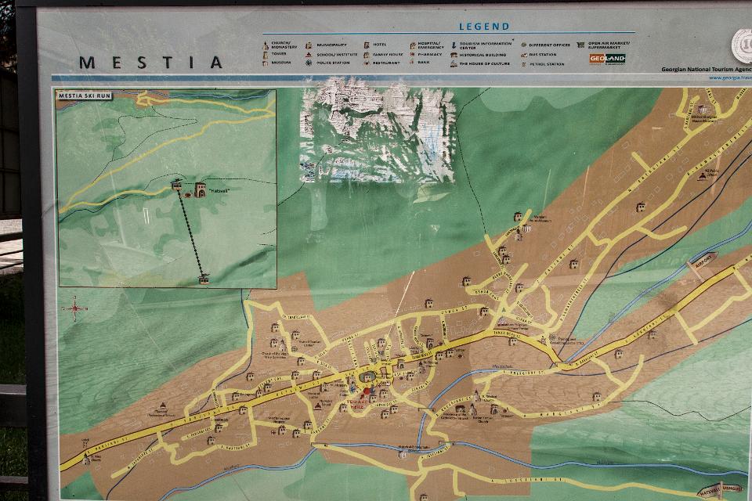Click the compass rose on the map
This screenshot has height=501, width=752.
point(74,308)
